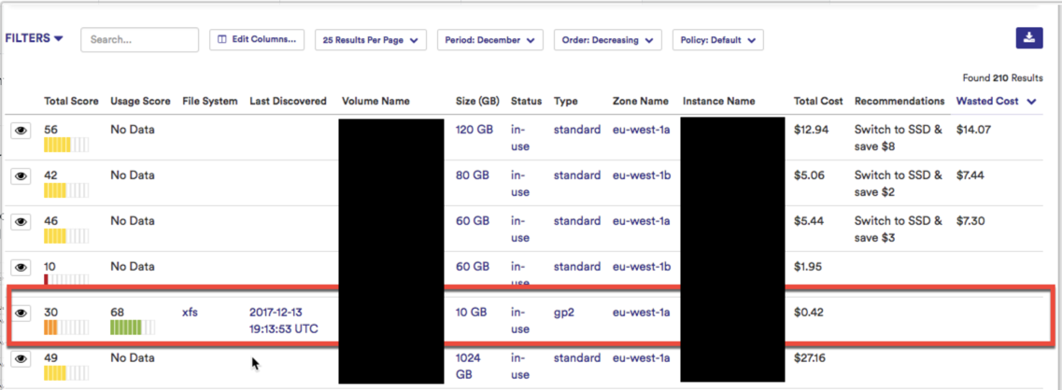Open the Policy: Default dropdown
1062x390 pixels.
coord(718,40)
